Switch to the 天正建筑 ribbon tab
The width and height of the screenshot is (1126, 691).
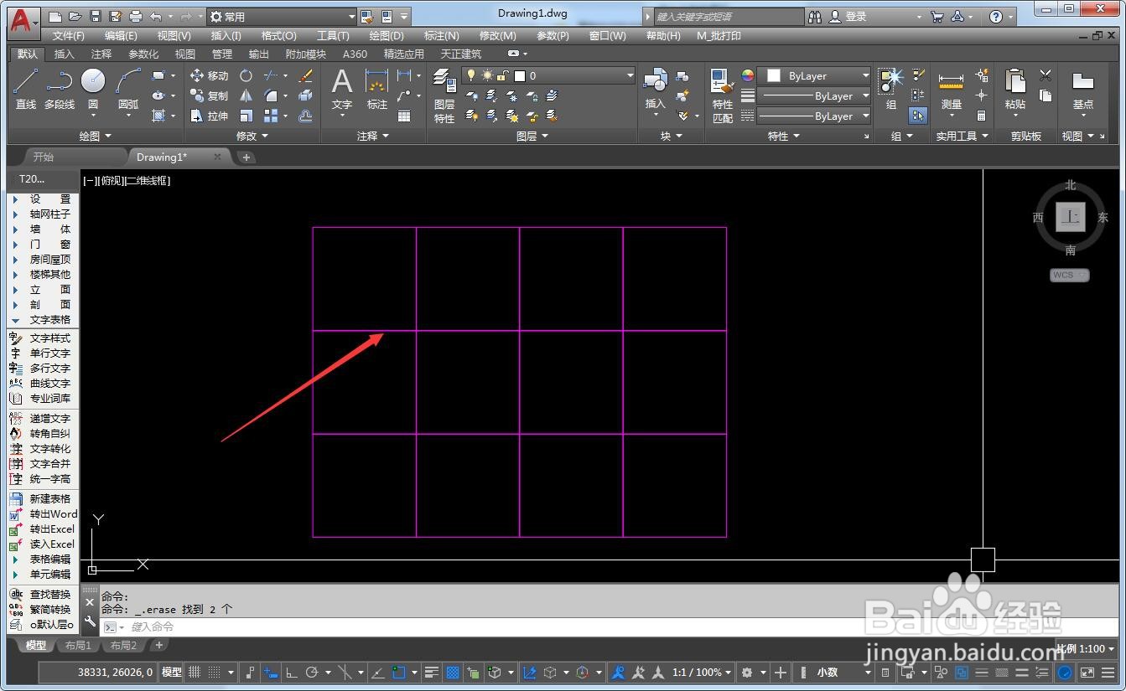click(461, 54)
